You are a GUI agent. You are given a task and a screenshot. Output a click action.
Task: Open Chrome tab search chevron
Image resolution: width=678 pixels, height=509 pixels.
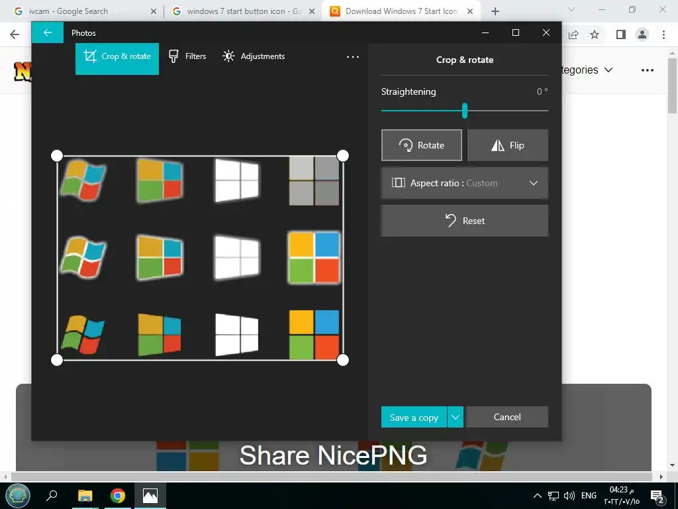click(x=571, y=9)
